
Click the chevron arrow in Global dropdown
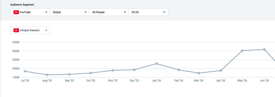pos(85,12)
